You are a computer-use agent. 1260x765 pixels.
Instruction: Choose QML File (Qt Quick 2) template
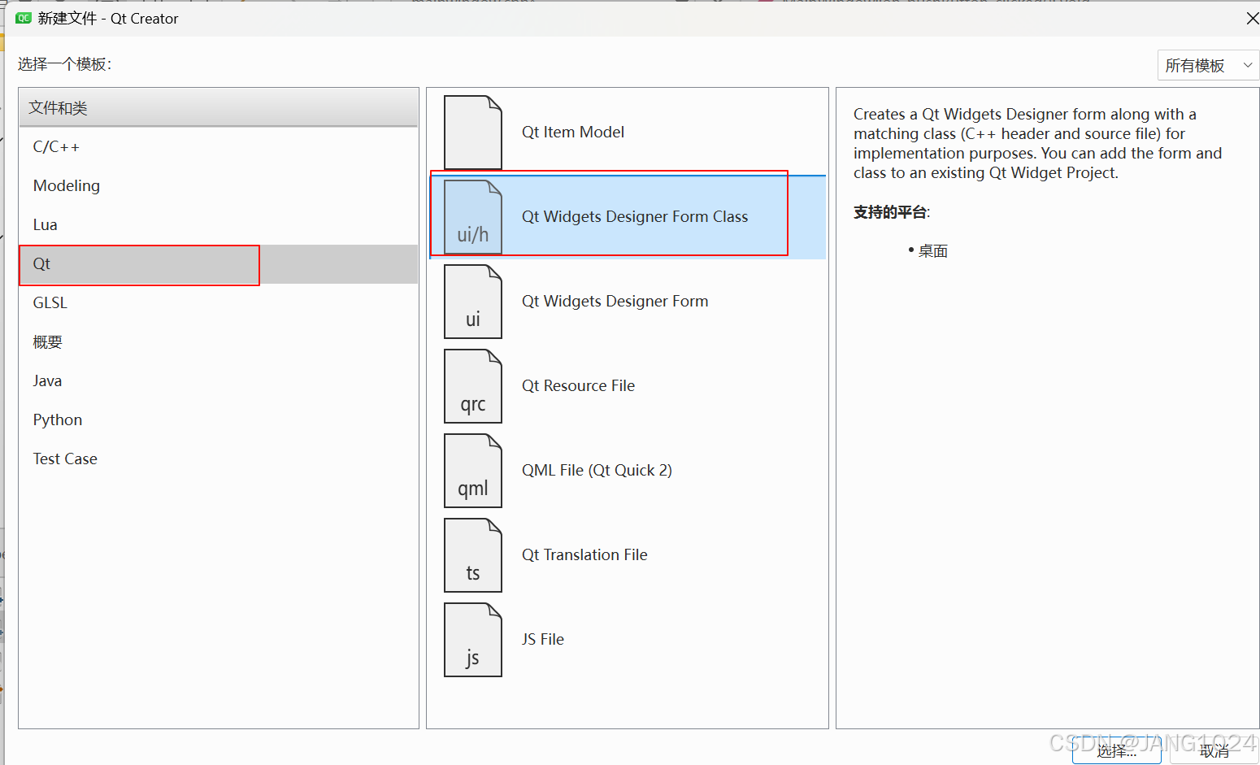tap(628, 471)
